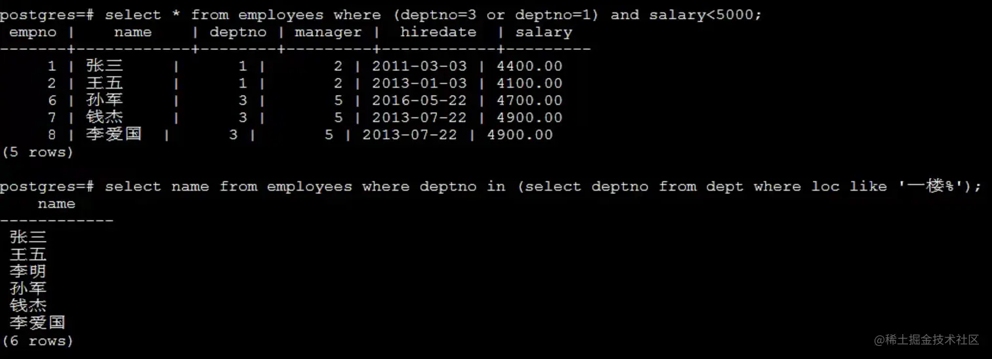992x359 pixels.
Task: Select salary cell 4100.00
Action: coord(529,83)
